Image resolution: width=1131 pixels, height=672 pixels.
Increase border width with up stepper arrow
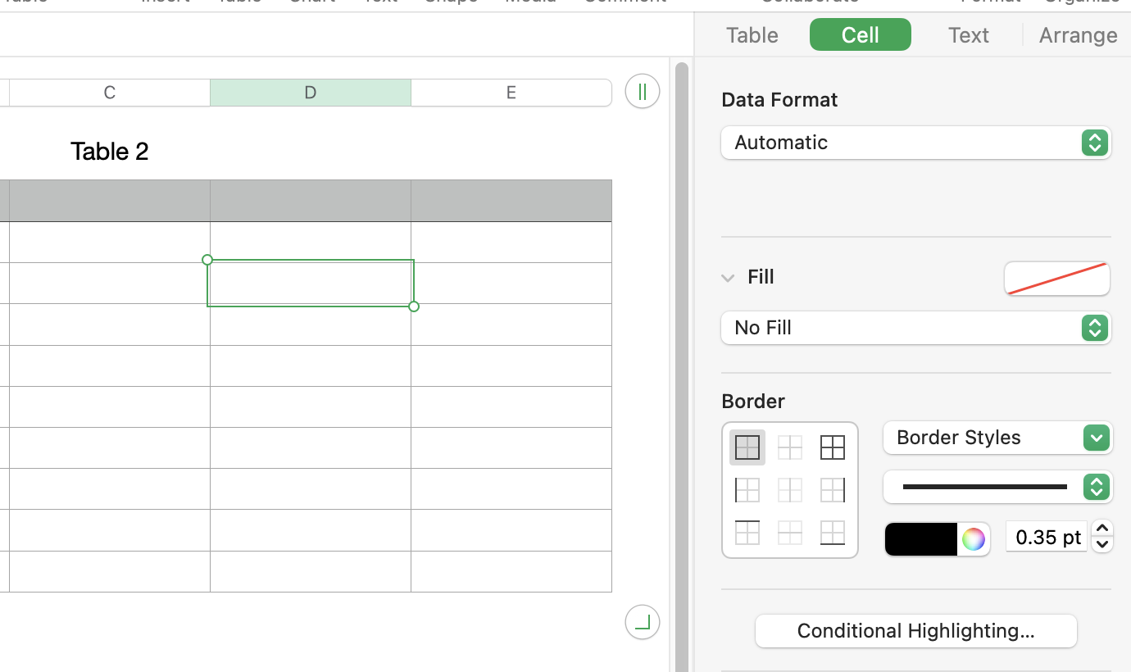(x=1102, y=529)
